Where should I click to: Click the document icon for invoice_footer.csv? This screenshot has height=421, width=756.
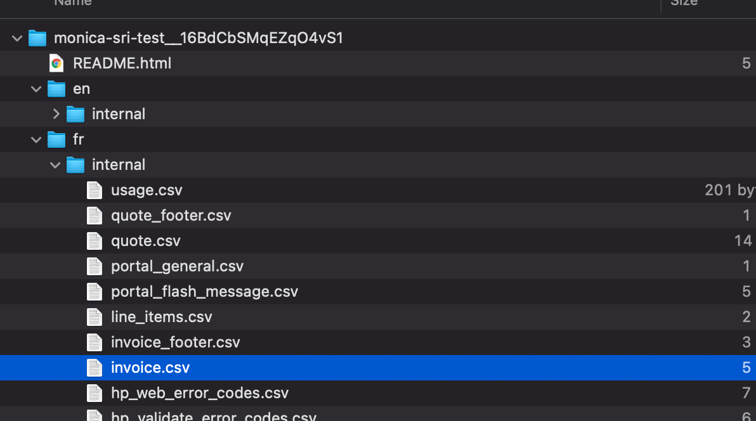coord(94,342)
